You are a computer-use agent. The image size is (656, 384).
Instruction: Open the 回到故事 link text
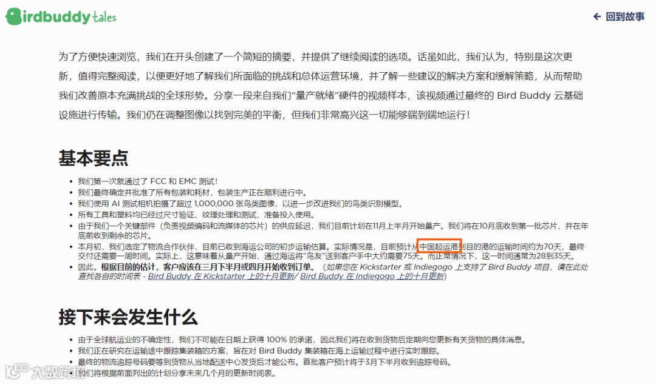pos(625,17)
